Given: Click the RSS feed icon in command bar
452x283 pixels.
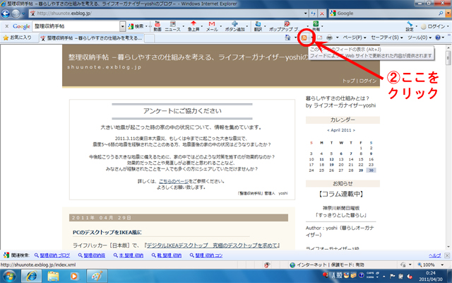Looking at the screenshot, I should coord(304,37).
